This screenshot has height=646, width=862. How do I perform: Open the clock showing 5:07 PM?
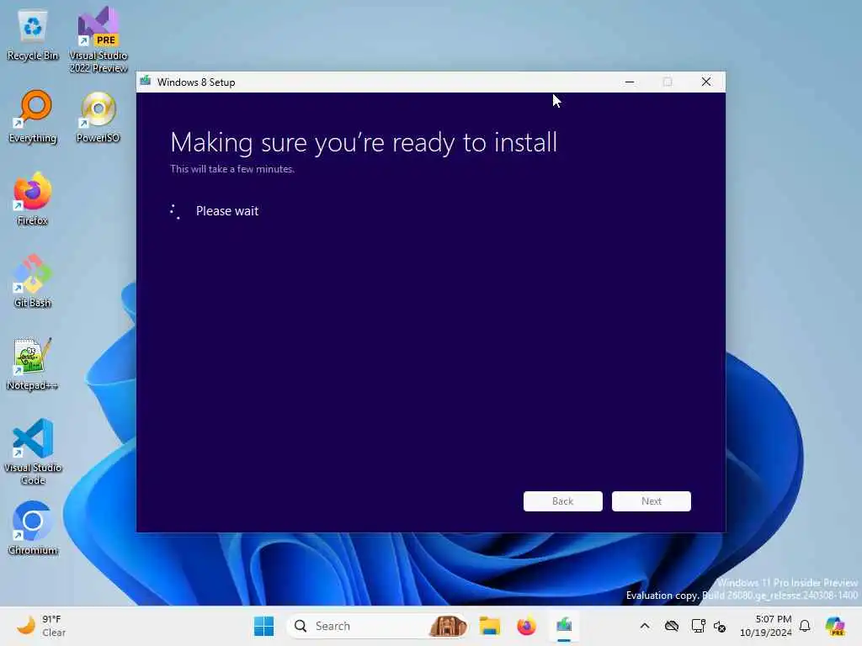click(766, 626)
